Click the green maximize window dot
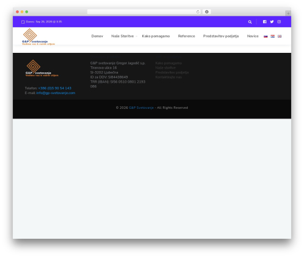Viewport: 304px width, 257px height. 27,12
